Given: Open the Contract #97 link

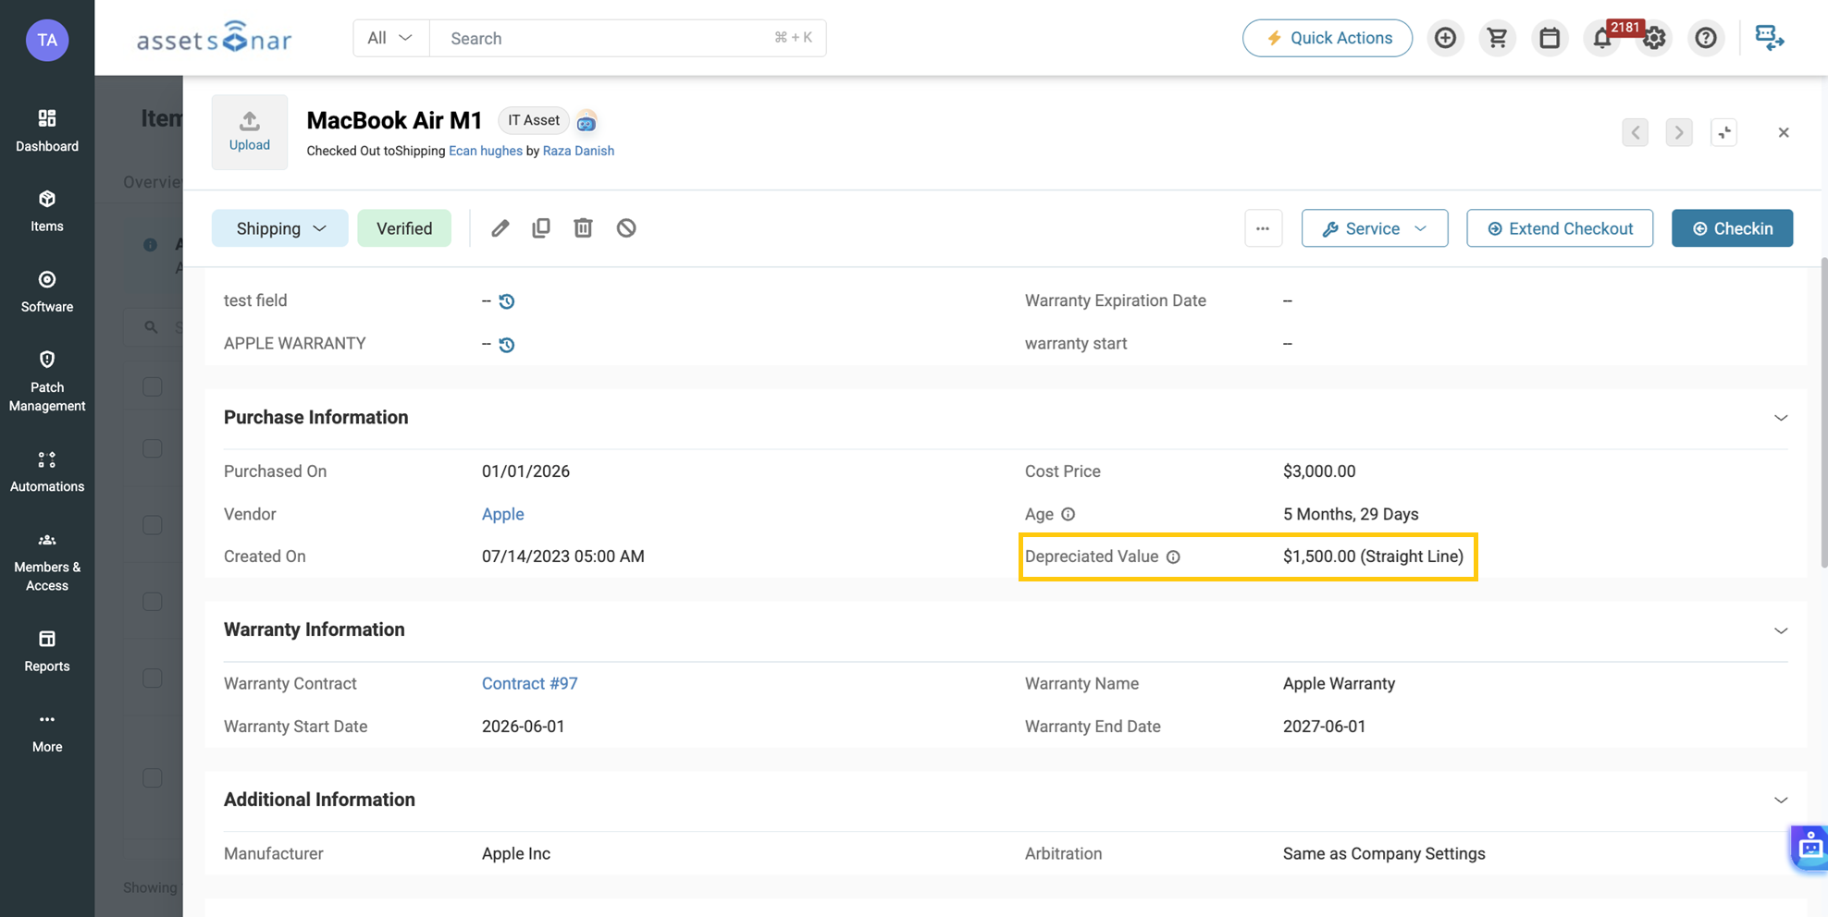Looking at the screenshot, I should (x=529, y=684).
